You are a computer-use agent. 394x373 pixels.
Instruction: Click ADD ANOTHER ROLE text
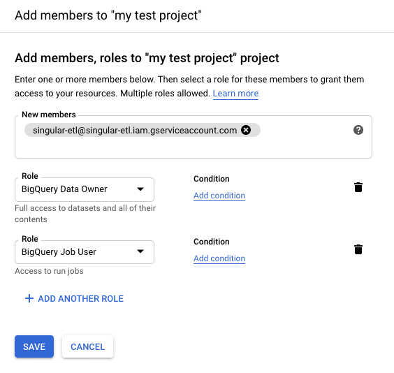coord(80,299)
